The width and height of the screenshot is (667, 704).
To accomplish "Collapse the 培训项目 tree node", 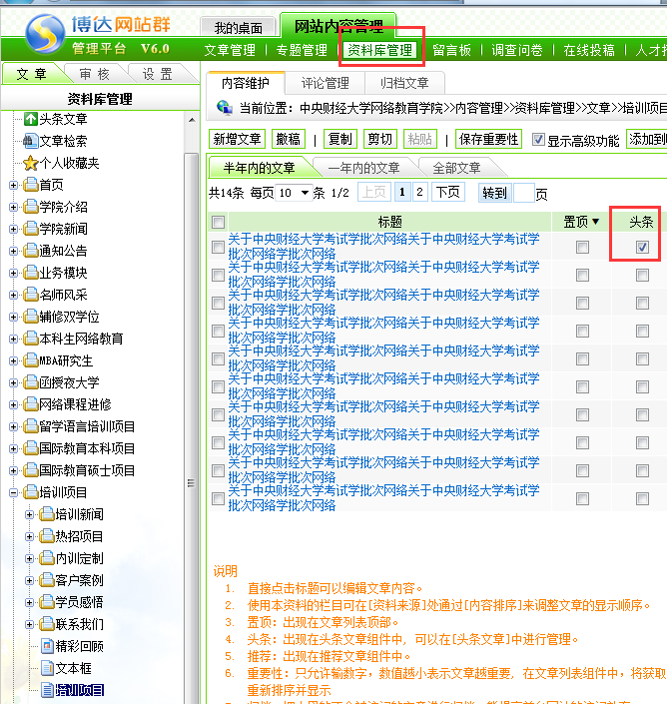I will pyautogui.click(x=13, y=493).
